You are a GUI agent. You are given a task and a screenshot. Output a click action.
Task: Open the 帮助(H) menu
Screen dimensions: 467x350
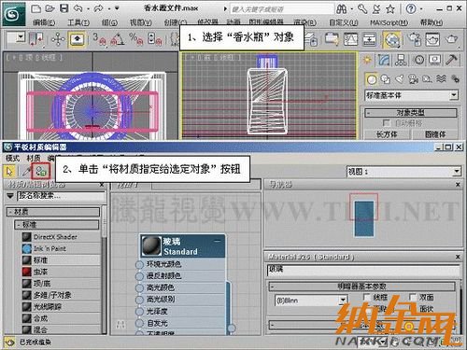tap(432, 22)
